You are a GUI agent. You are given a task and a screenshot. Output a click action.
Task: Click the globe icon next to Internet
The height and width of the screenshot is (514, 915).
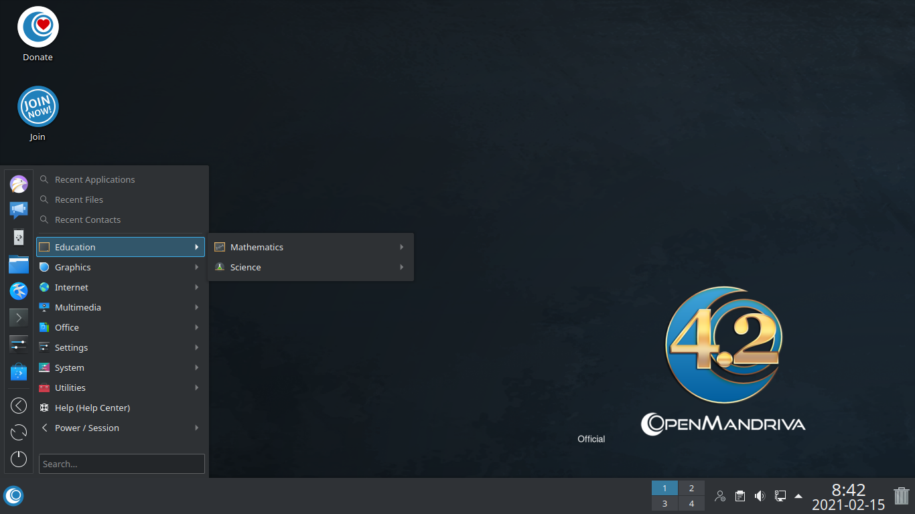click(x=44, y=287)
